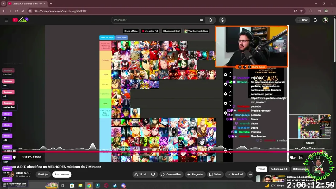
Task: Open Chrome three-dot menu
Action: click(x=332, y=11)
